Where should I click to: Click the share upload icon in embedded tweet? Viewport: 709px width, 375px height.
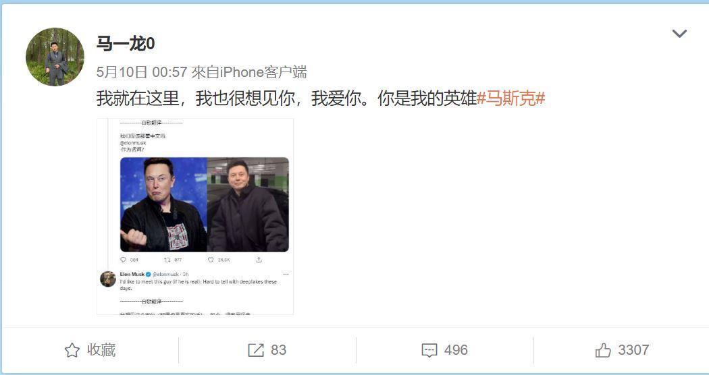[x=259, y=260]
